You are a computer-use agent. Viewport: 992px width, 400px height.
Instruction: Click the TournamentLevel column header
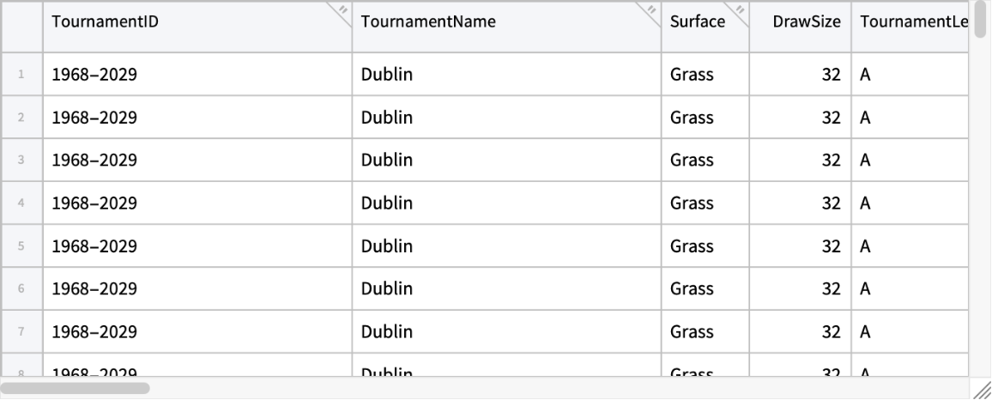pyautogui.click(x=913, y=22)
